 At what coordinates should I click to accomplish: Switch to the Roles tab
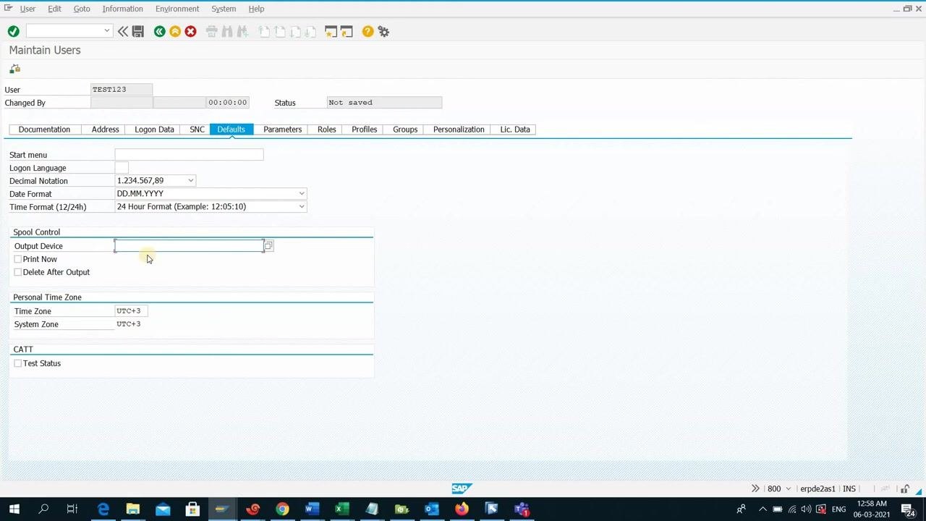[x=326, y=130]
